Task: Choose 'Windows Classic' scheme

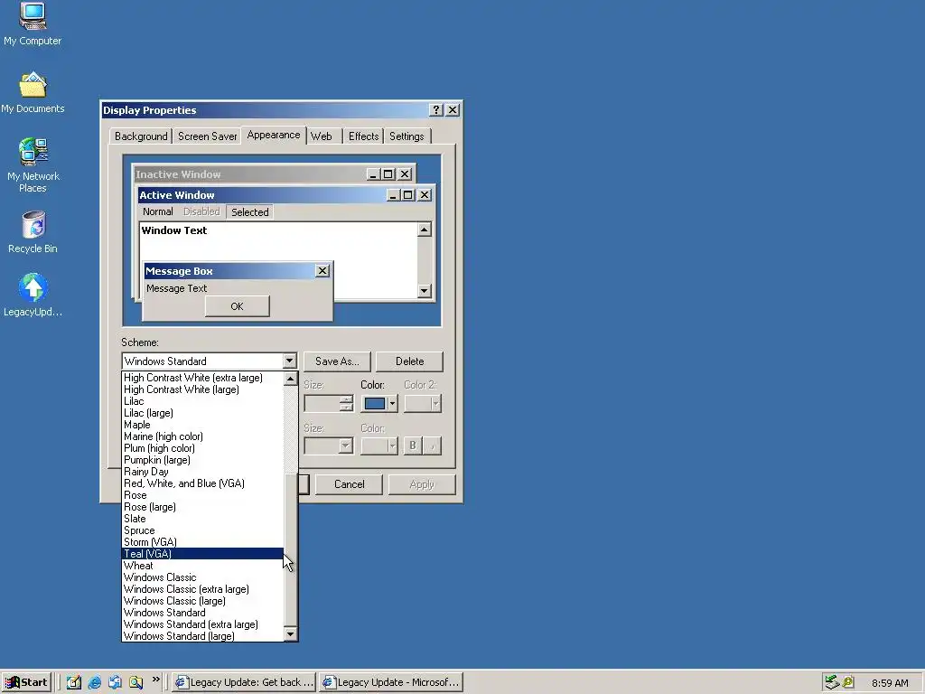Action: pyautogui.click(x=203, y=577)
